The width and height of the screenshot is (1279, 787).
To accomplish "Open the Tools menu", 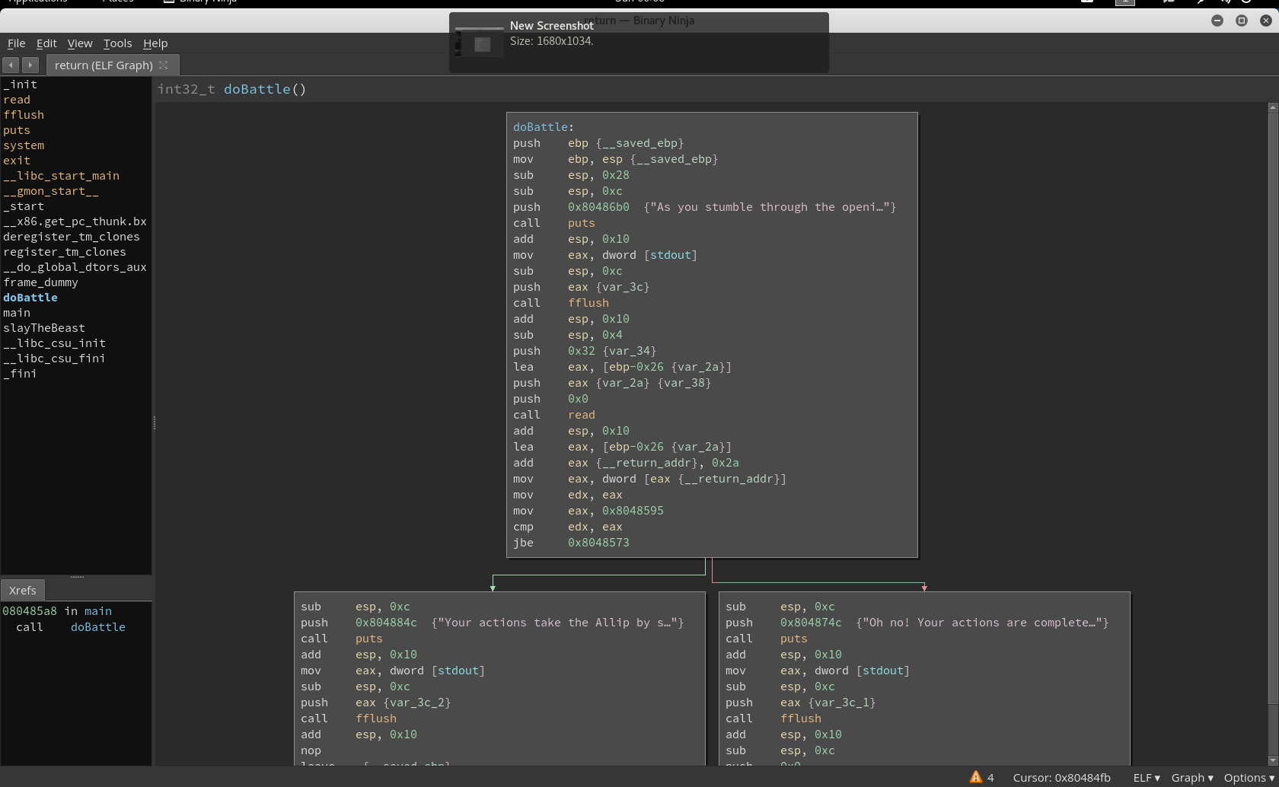I will pyautogui.click(x=117, y=43).
